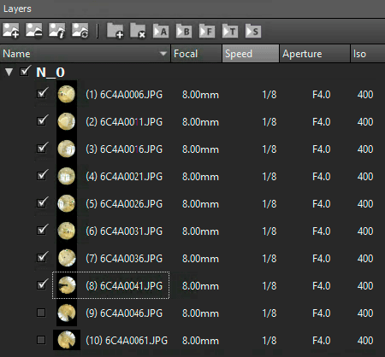
Task: Open the image info icon
Action: (56, 31)
